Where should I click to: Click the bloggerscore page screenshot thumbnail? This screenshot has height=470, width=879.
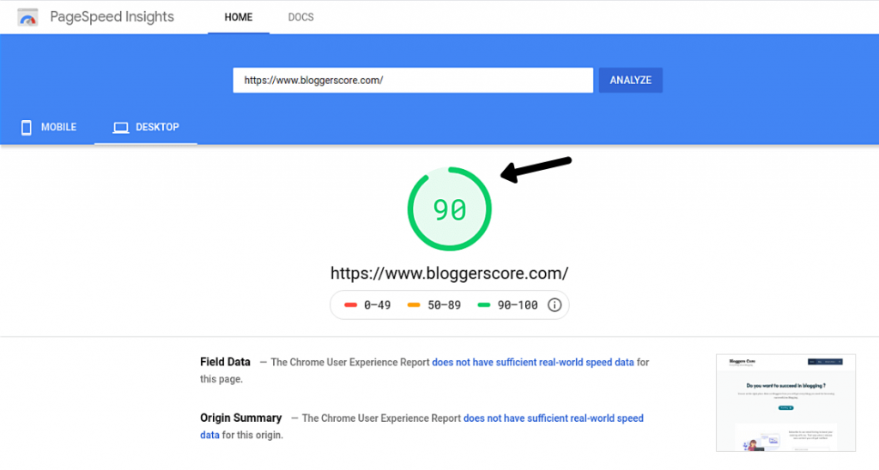click(785, 402)
